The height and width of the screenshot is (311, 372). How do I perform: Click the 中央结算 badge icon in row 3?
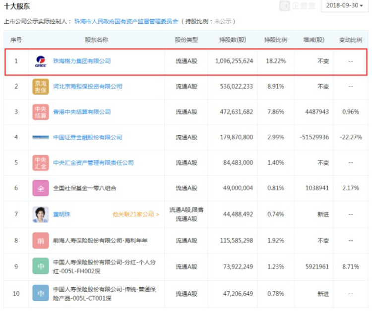click(41, 112)
